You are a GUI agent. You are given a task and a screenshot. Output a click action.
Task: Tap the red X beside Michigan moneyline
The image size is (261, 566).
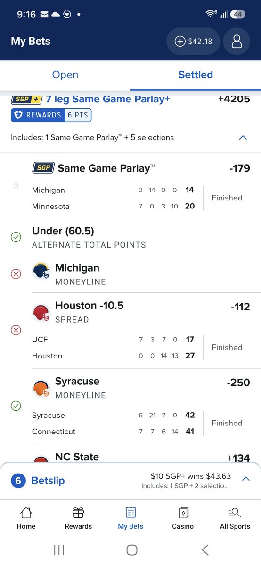tap(16, 274)
